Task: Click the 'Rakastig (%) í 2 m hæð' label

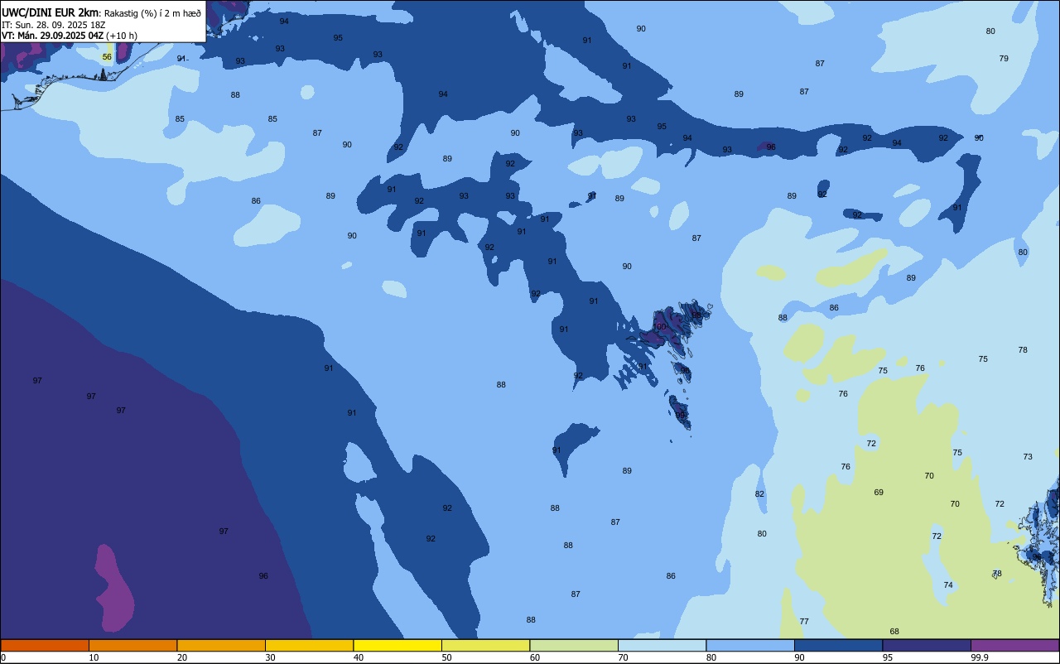Action: point(152,13)
